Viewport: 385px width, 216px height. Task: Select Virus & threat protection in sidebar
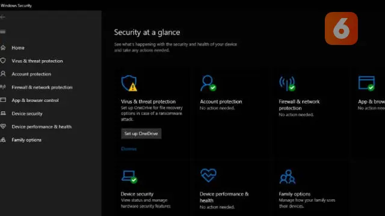coord(37,61)
